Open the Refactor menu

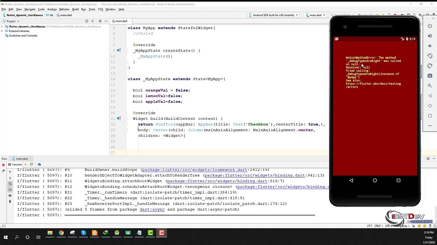[x=64, y=9]
